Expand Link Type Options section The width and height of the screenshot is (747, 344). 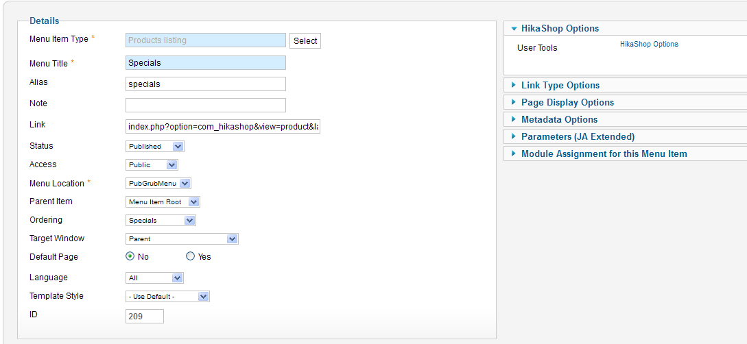[x=560, y=86]
